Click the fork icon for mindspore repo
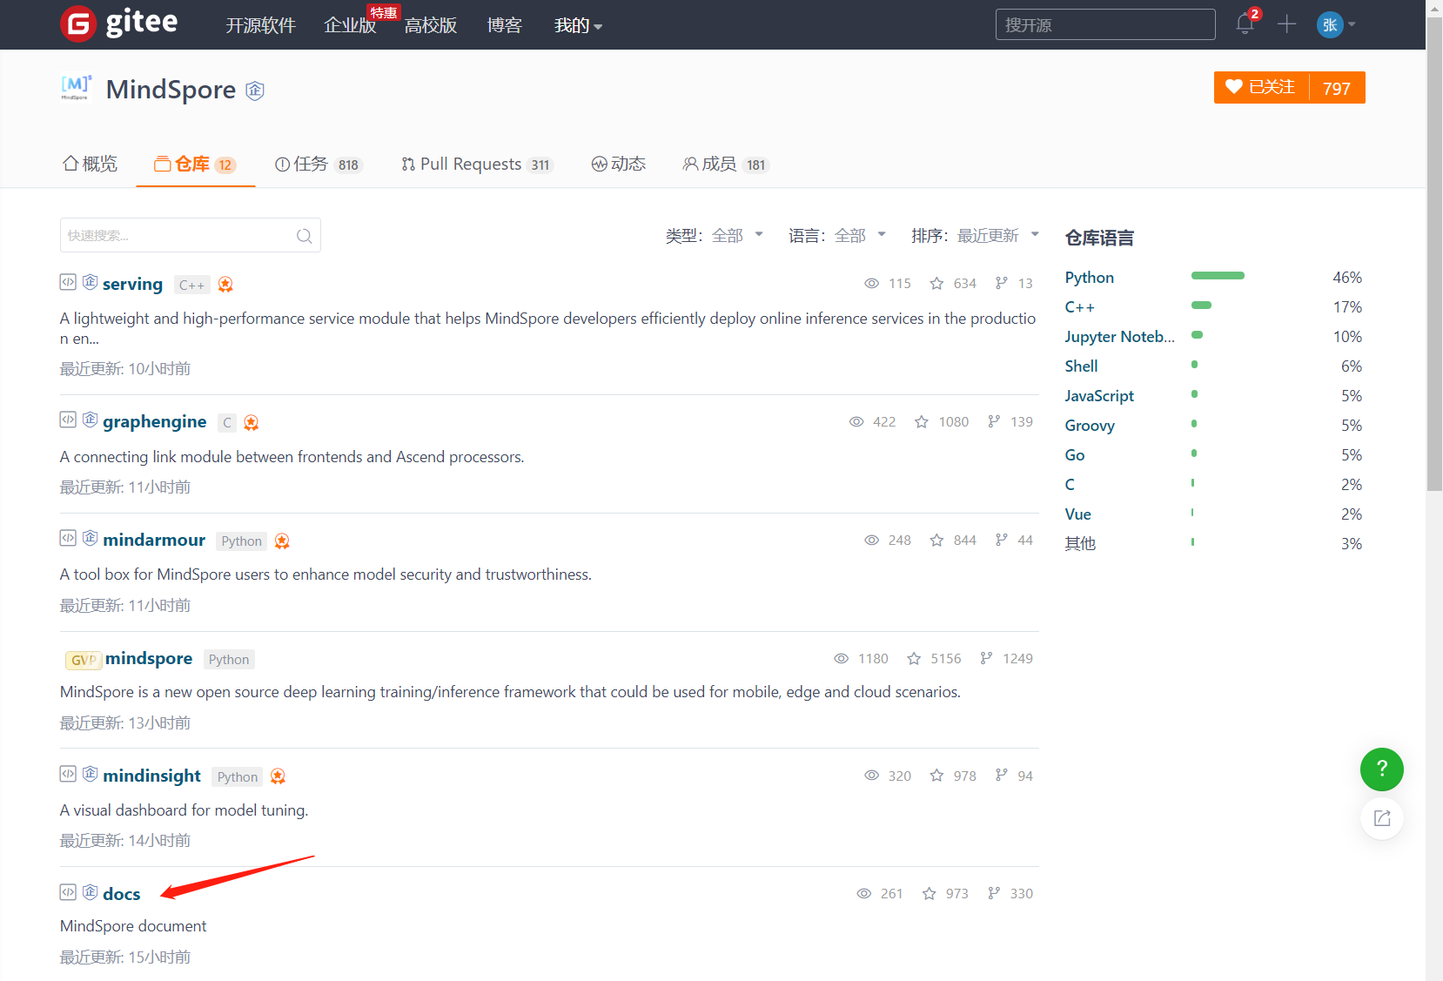The height and width of the screenshot is (981, 1443). pos(986,659)
